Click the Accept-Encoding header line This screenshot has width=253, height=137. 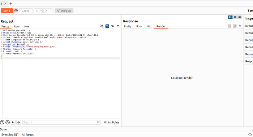point(23,42)
